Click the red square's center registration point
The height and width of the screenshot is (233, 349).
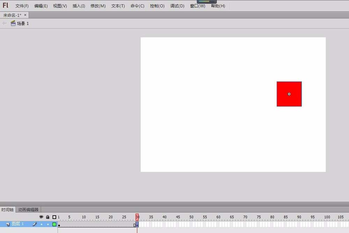point(289,94)
